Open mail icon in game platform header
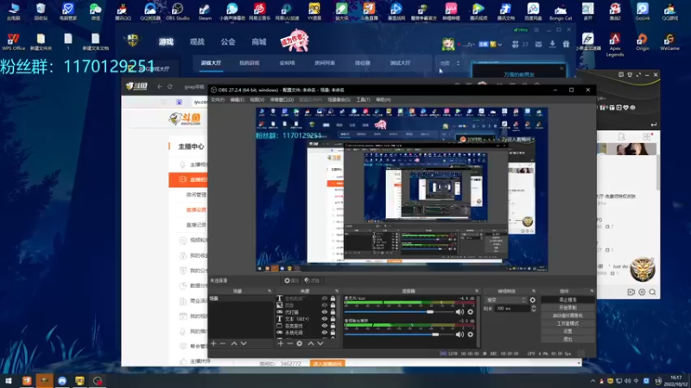Image resolution: width=691 pixels, height=388 pixels. click(x=538, y=44)
